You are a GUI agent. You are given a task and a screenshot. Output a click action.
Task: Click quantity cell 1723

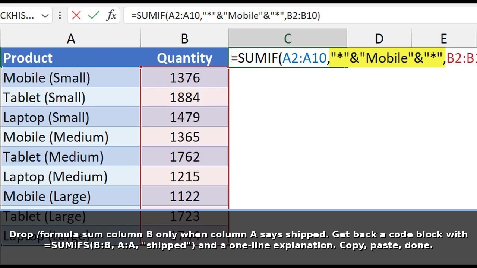click(x=184, y=216)
